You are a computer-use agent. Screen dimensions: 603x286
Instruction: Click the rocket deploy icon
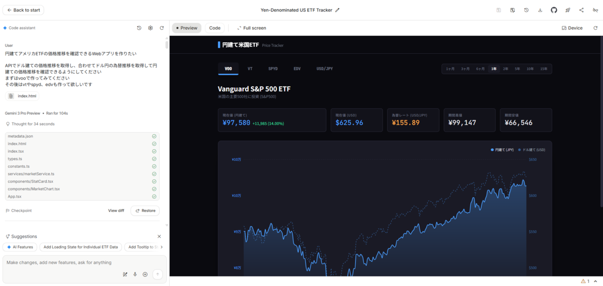568,10
